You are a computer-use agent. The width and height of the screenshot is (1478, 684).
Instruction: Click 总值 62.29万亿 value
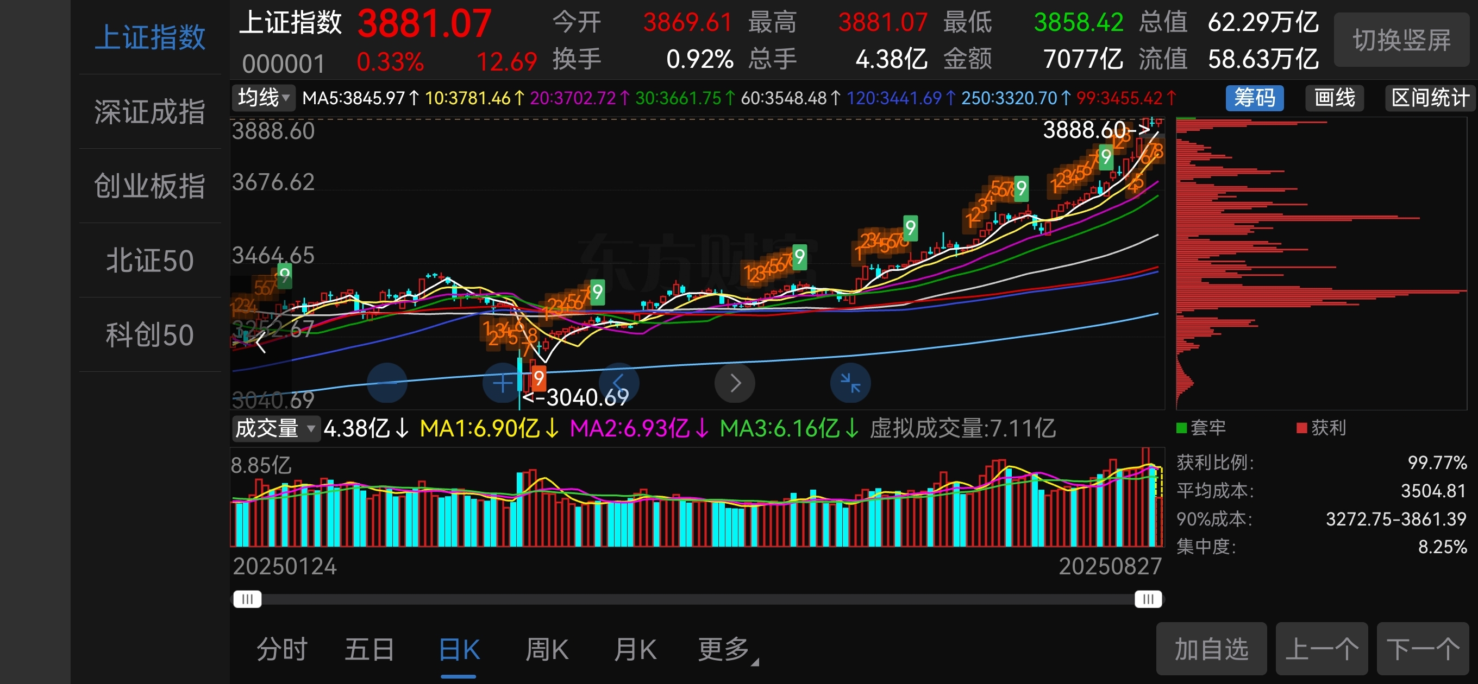[1263, 22]
